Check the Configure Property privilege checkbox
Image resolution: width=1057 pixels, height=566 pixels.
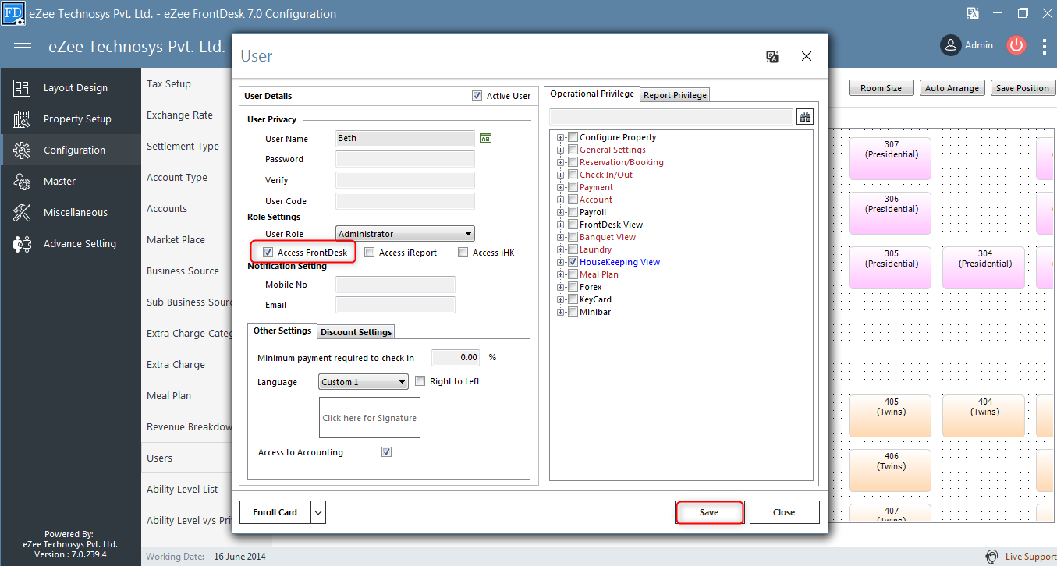[x=573, y=137]
